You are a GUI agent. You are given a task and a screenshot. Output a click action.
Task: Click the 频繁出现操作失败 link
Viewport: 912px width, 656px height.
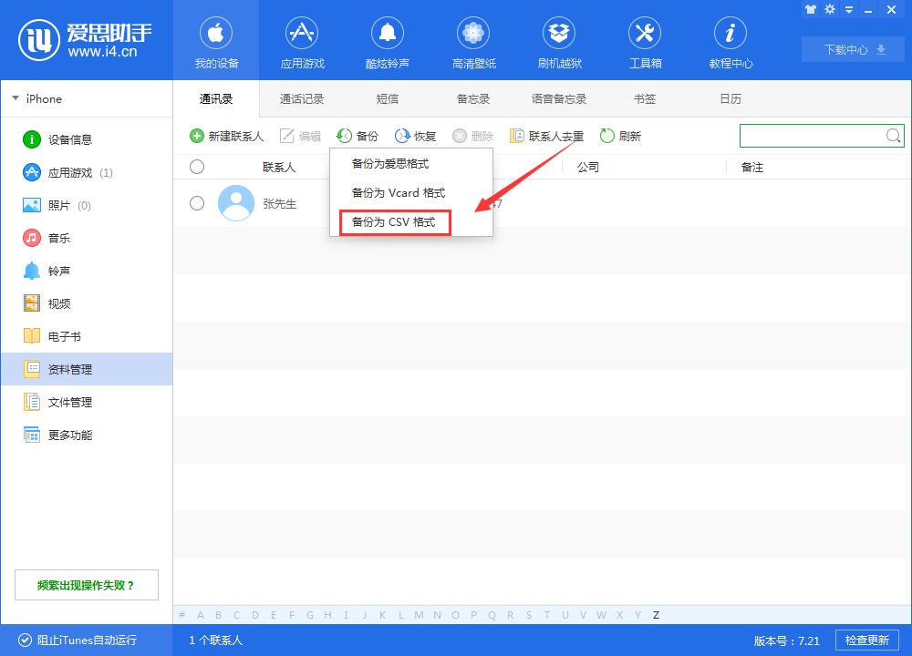tap(86, 584)
